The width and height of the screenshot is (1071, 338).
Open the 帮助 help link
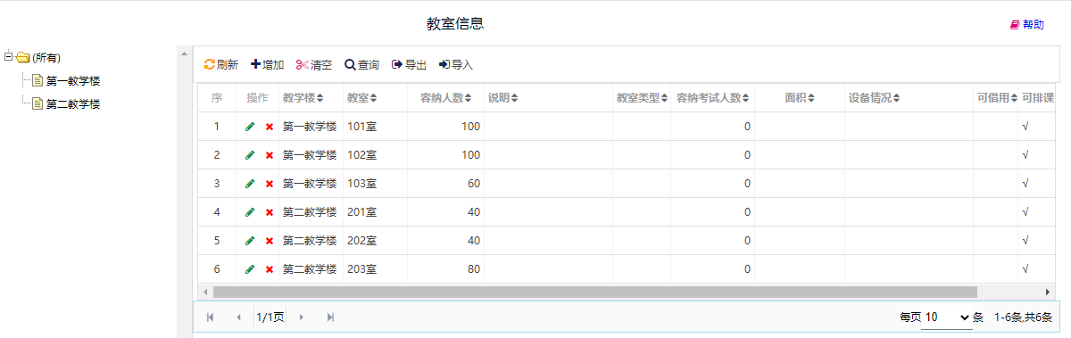[1027, 25]
